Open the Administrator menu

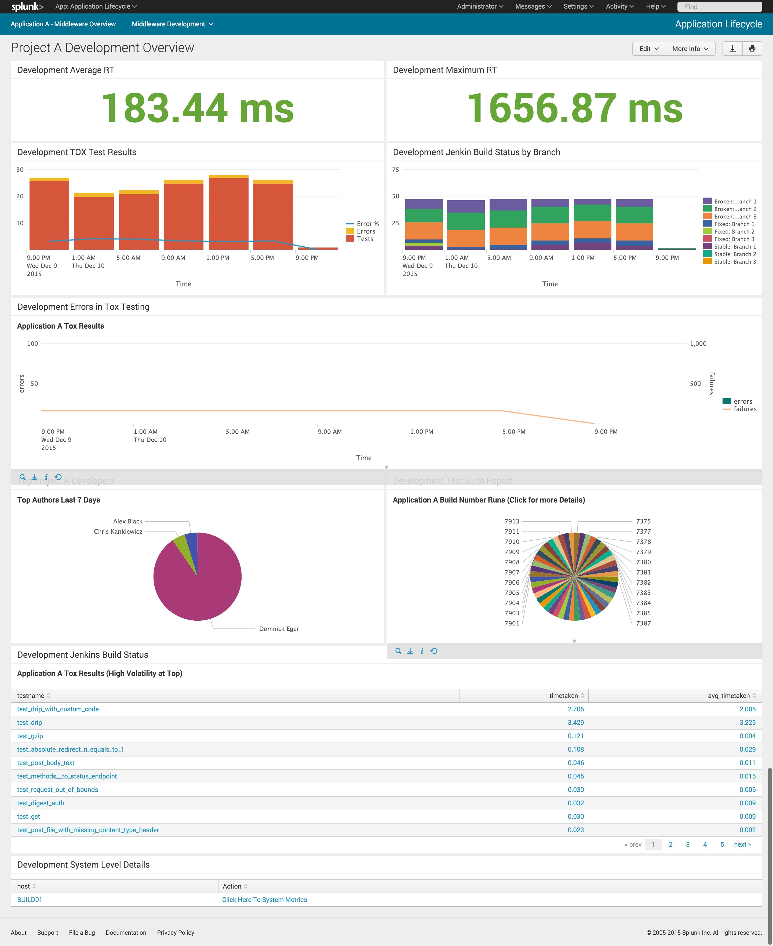(480, 7)
